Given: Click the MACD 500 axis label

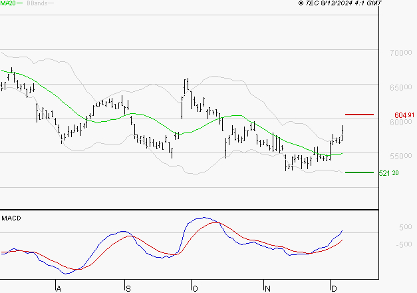Looking at the screenshot, I should coord(406,227).
